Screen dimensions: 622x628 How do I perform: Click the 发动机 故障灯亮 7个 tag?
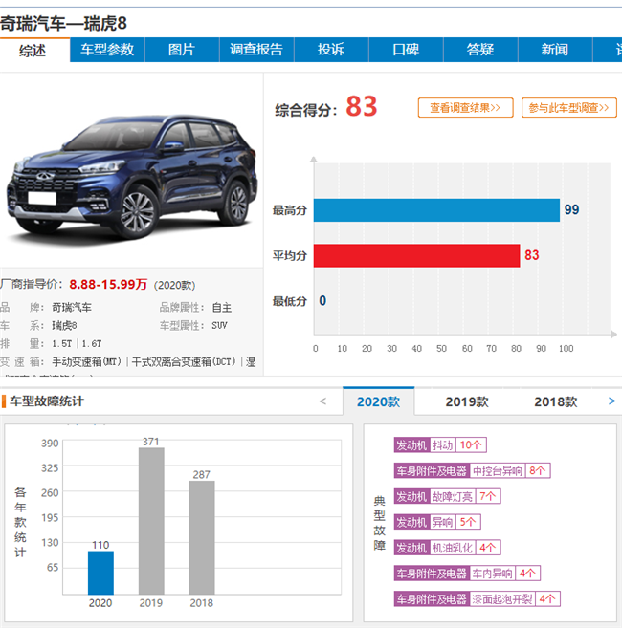[447, 497]
